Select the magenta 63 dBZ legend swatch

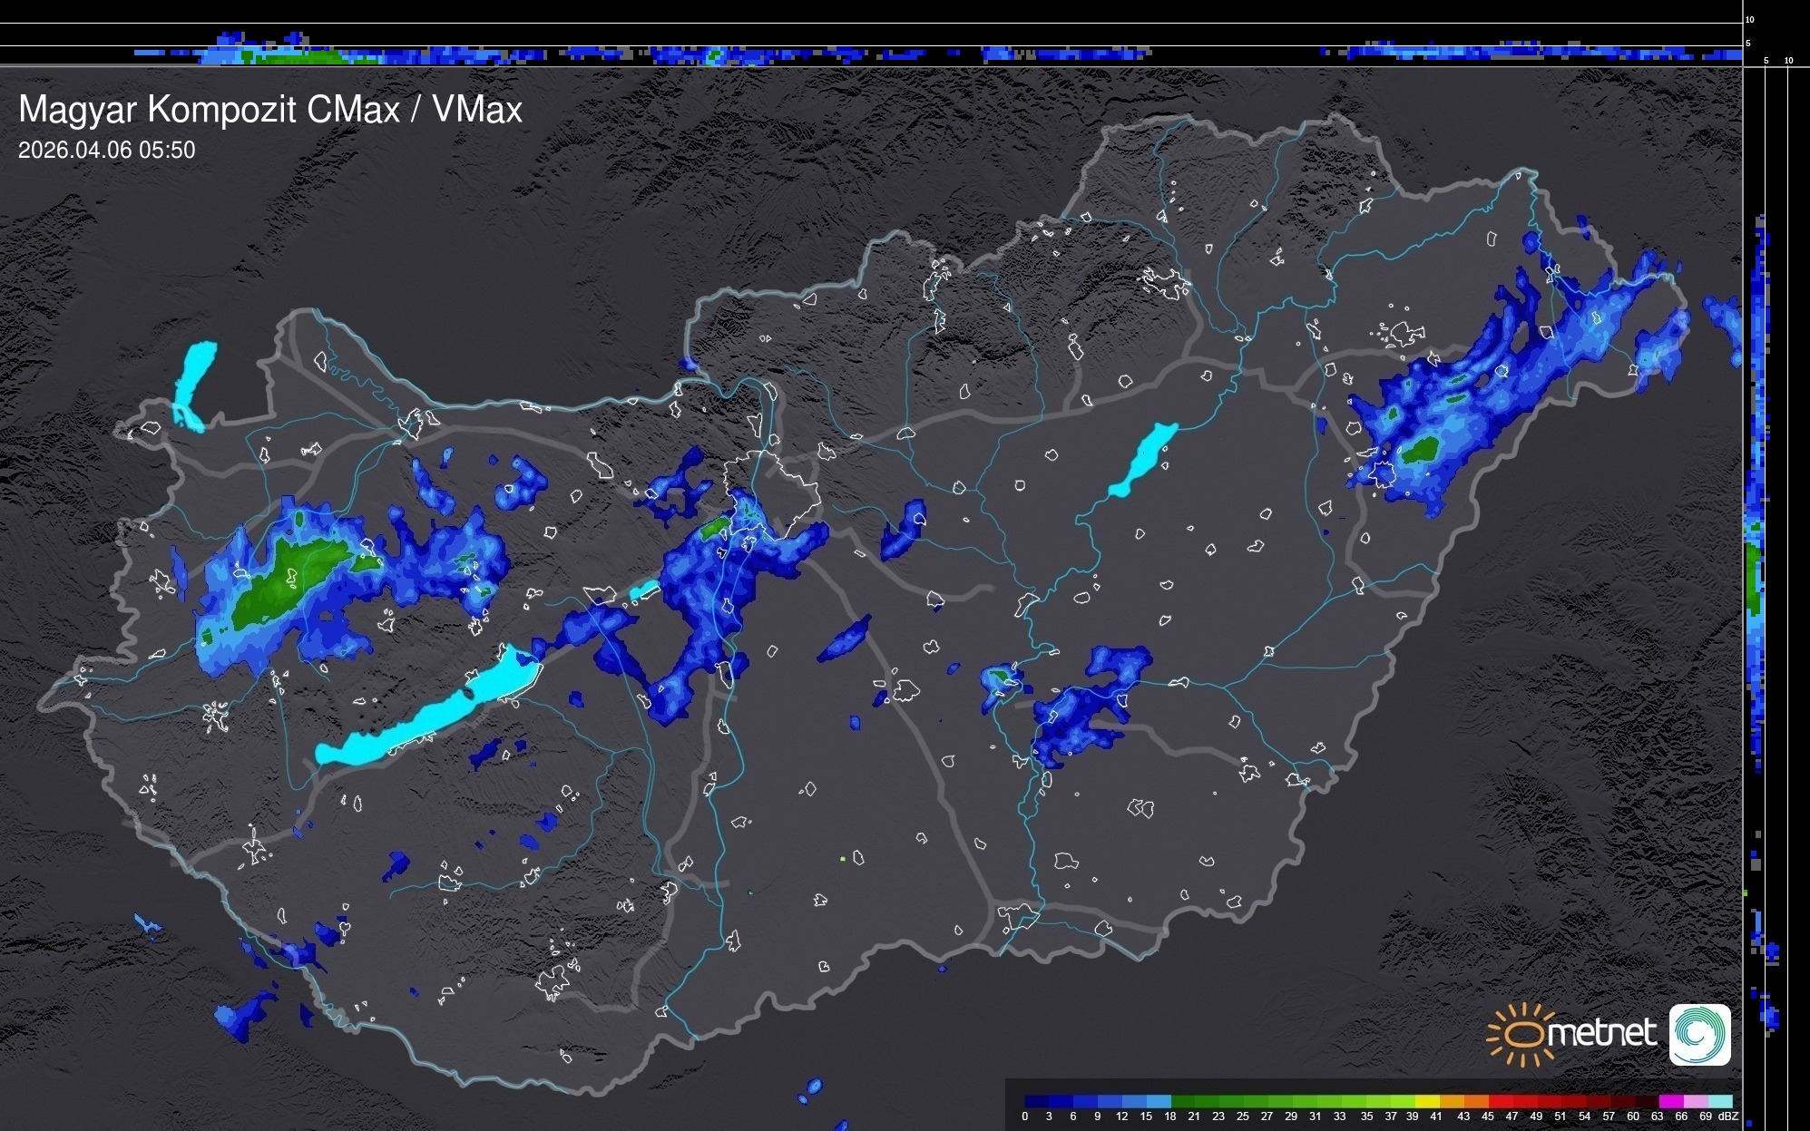[1670, 1101]
